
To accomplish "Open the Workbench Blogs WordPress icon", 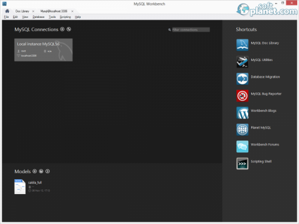I will tap(242, 113).
